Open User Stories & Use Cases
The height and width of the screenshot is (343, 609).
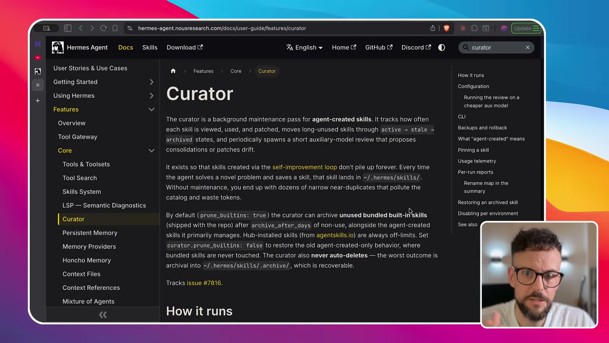(x=90, y=68)
